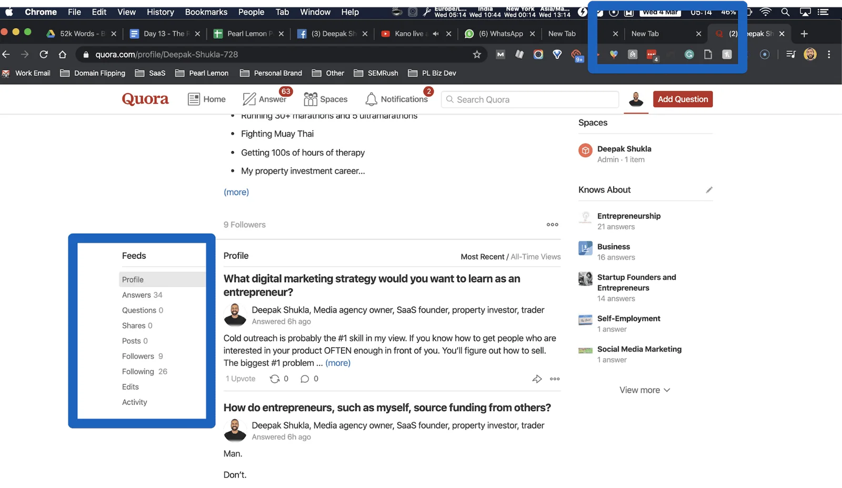The image size is (842, 488).
Task: Click the Quora logo
Action: 145,99
